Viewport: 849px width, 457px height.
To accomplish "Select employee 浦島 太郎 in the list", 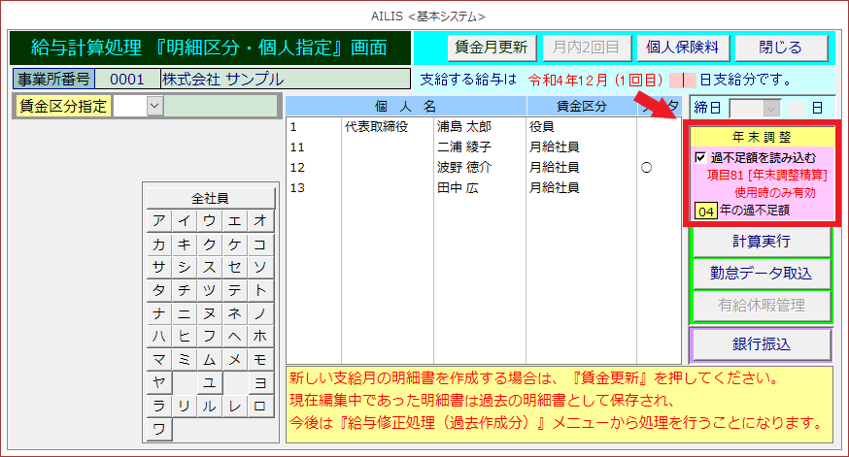I will (465, 126).
